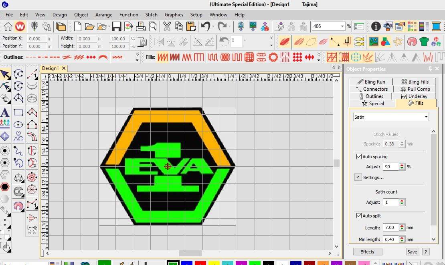The image size is (445, 265).
Task: Cut selection with the scissors icon
Action: pos(167,27)
